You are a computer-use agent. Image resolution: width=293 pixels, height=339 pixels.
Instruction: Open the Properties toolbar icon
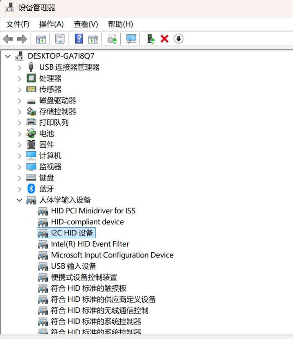coord(60,39)
